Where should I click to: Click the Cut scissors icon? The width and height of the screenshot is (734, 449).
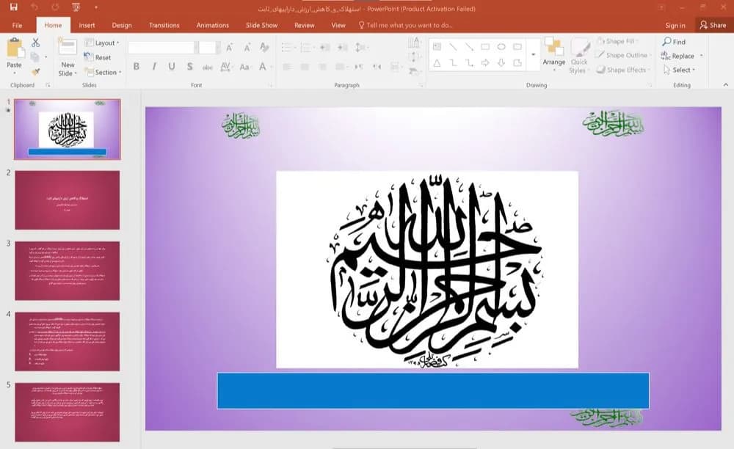coord(35,43)
